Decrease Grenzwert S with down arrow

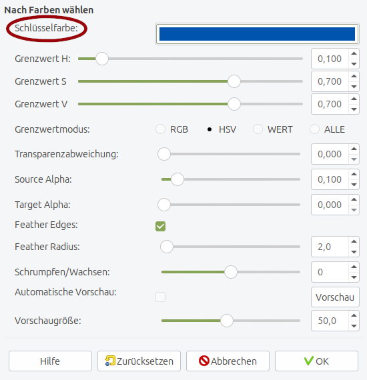pyautogui.click(x=354, y=87)
